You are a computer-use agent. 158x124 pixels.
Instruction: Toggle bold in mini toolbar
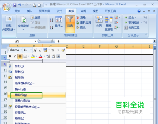[10, 56]
